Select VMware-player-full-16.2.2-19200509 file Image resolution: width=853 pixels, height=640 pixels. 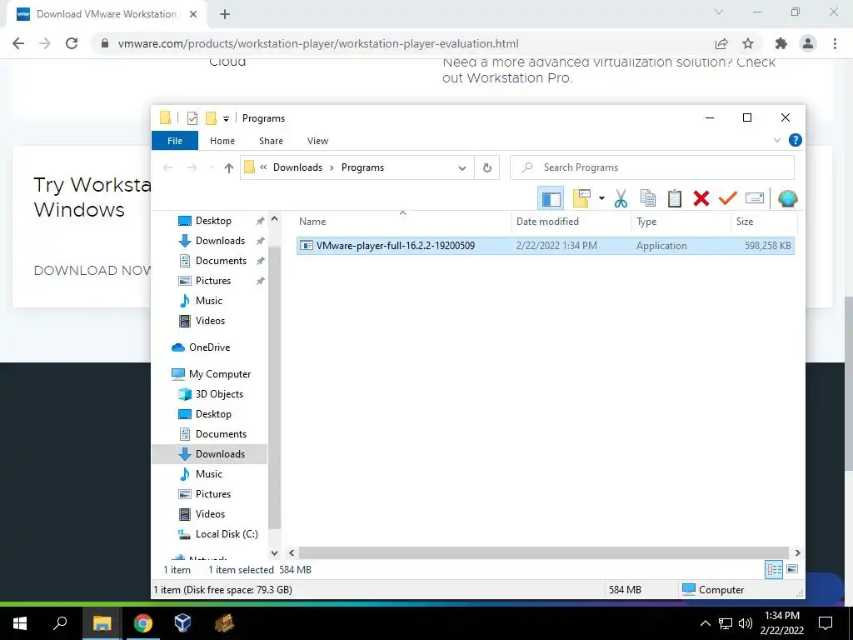tap(545, 246)
